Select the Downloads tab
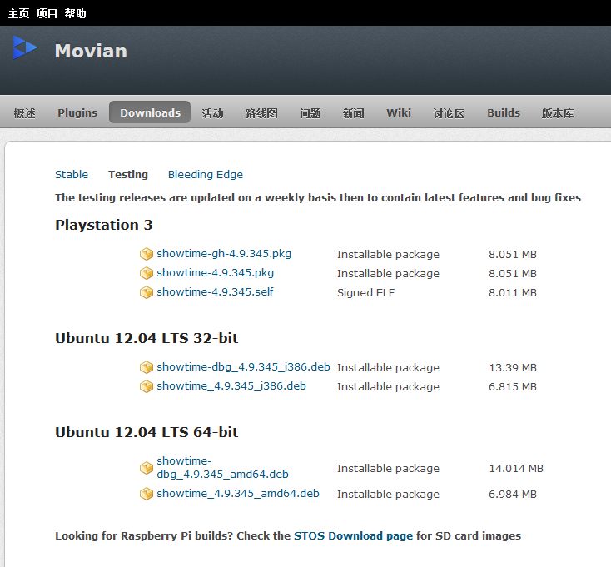Image resolution: width=611 pixels, height=567 pixels. click(150, 112)
